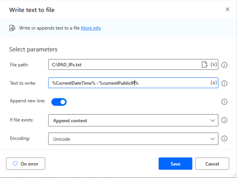Screen dimensions: 237x178
Task: Click the write-to-file icon beside description
Action: [12, 28]
